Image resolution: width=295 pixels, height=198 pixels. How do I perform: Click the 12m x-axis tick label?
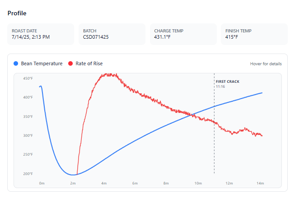[x=229, y=183]
